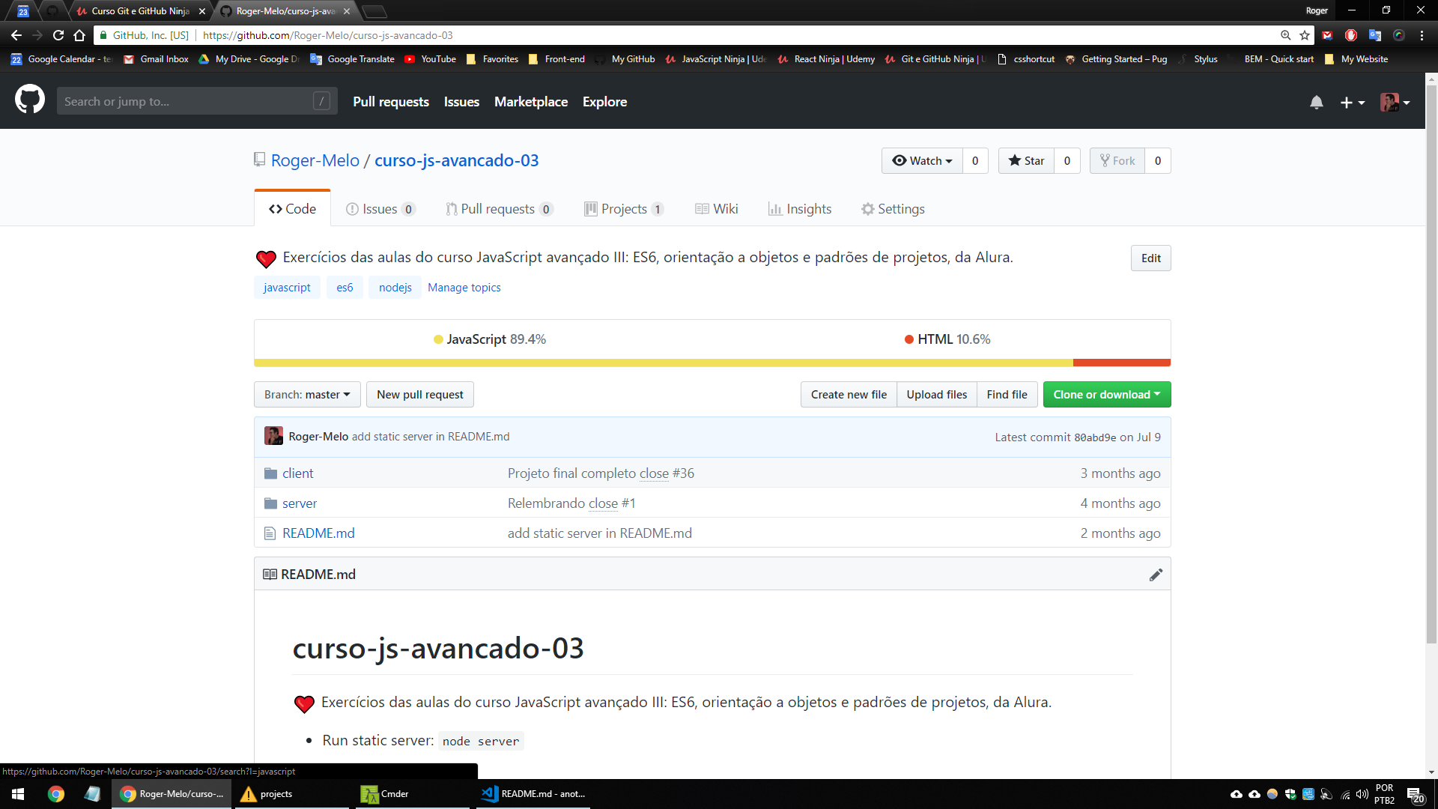Open the Gmail Inbox bookmark
Viewport: 1438px width, 809px height.
coord(156,59)
